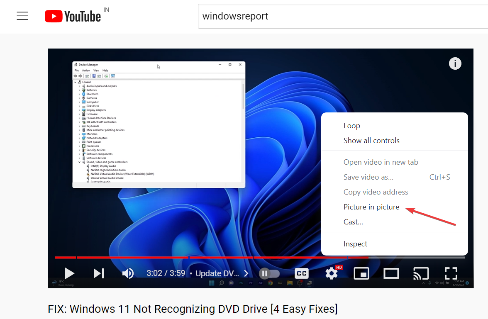Select Open video in new tab
The width and height of the screenshot is (488, 319).
click(x=394, y=162)
